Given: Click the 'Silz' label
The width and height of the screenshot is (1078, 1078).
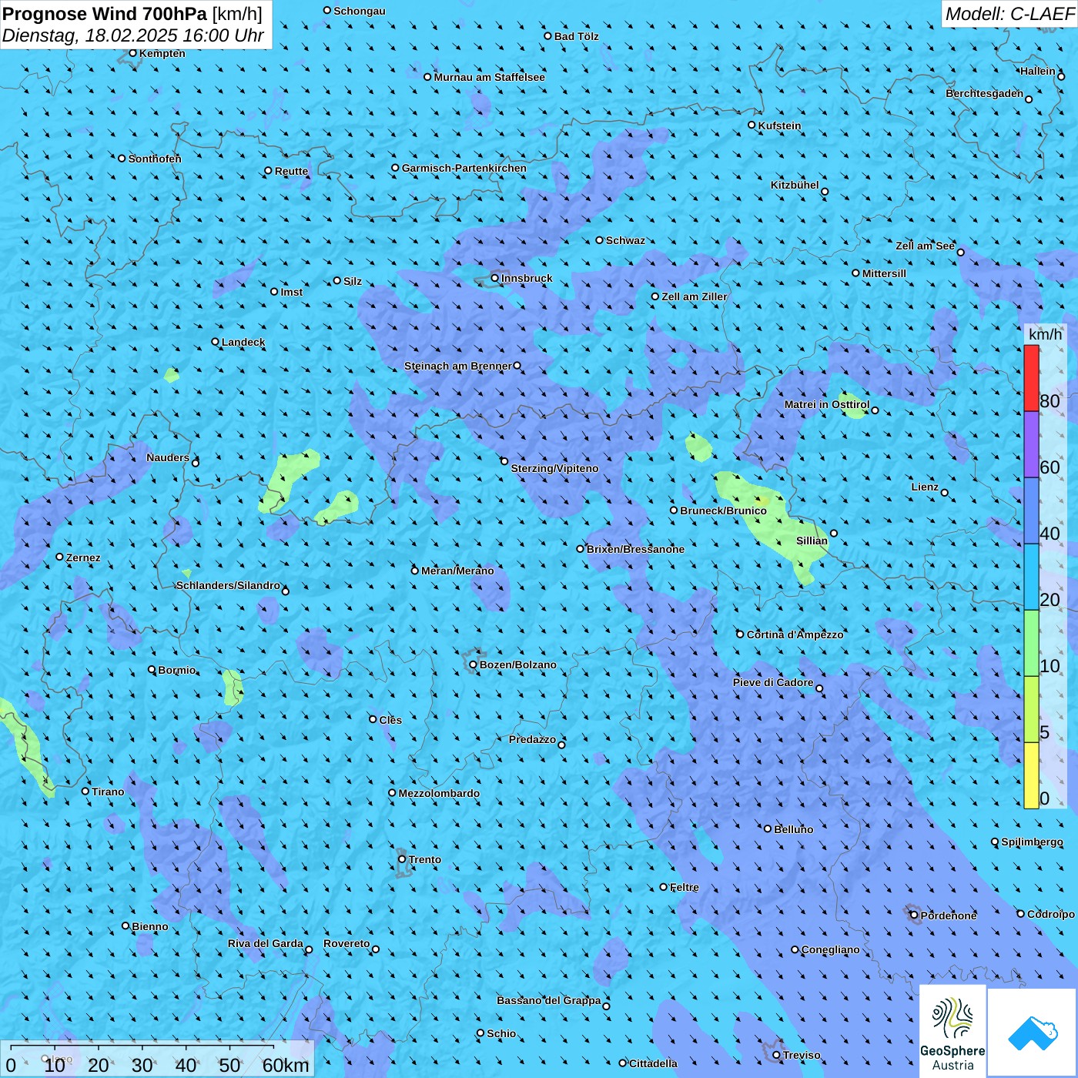Looking at the screenshot, I should [353, 281].
